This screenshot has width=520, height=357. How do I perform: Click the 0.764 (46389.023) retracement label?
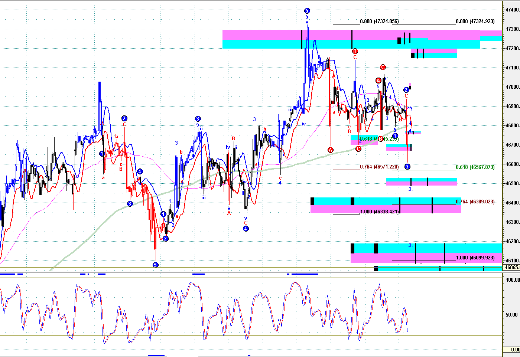475,202
